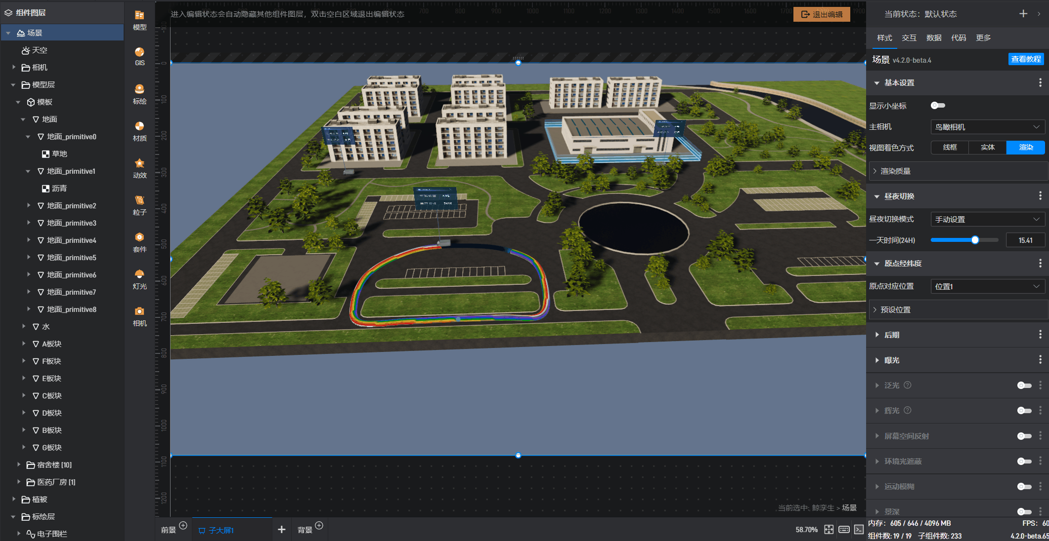Open the 主相机 dropdown
Screen dimensions: 1049x541
click(x=987, y=127)
